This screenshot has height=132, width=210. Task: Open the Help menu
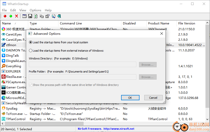(48, 10)
